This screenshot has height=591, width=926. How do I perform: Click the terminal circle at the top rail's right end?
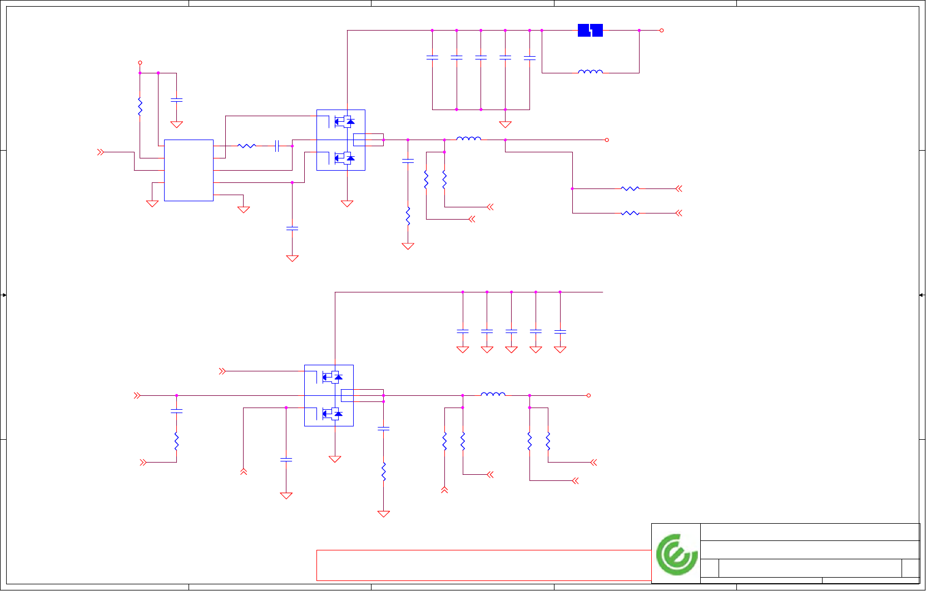pyautogui.click(x=661, y=31)
